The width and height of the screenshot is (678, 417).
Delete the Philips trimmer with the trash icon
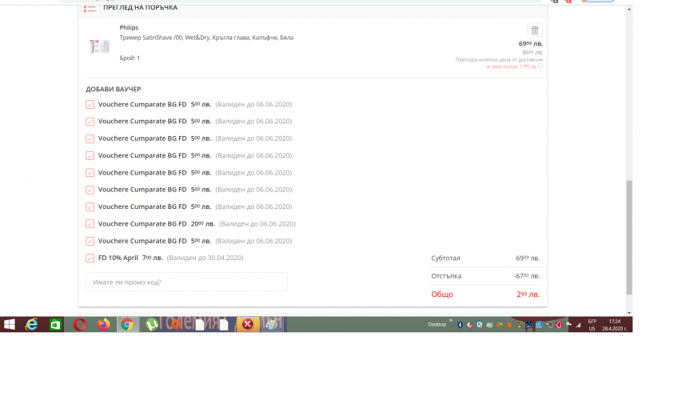tap(533, 30)
